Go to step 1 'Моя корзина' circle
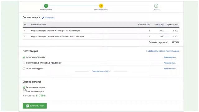Image resolution: width=199 pixels, height=112 pixels. click(x=46, y=6)
